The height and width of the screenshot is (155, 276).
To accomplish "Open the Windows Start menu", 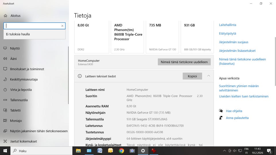I will pyautogui.click(x=5, y=151).
